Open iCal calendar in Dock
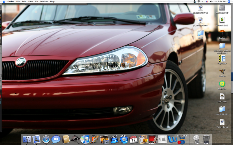This screenshot has width=233, height=145. point(133,139)
